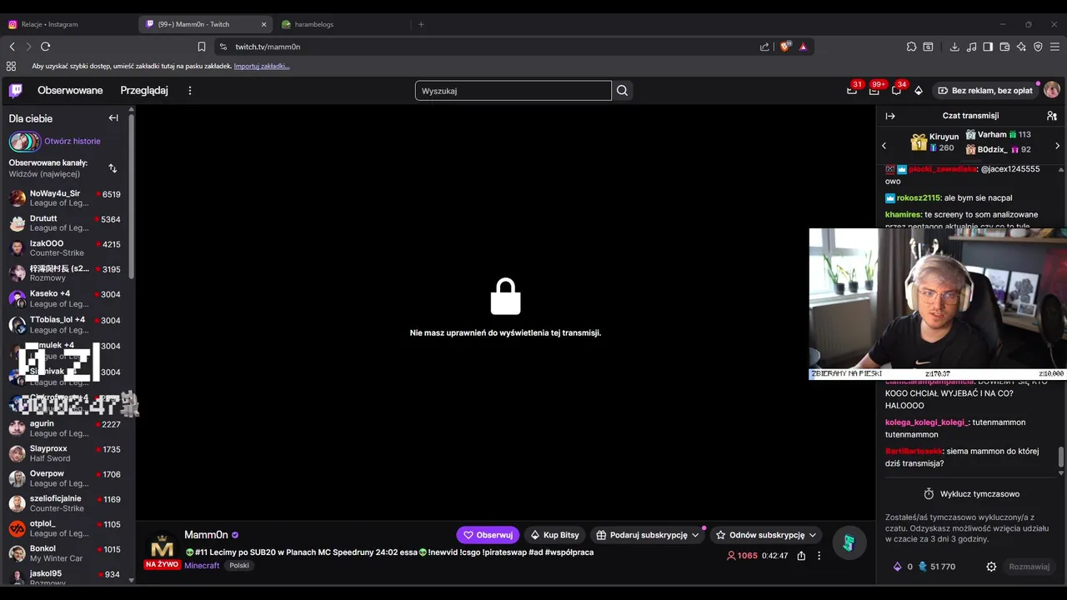Open browser extensions puzzle icon
Screen dimensions: 1067x600
[911, 47]
